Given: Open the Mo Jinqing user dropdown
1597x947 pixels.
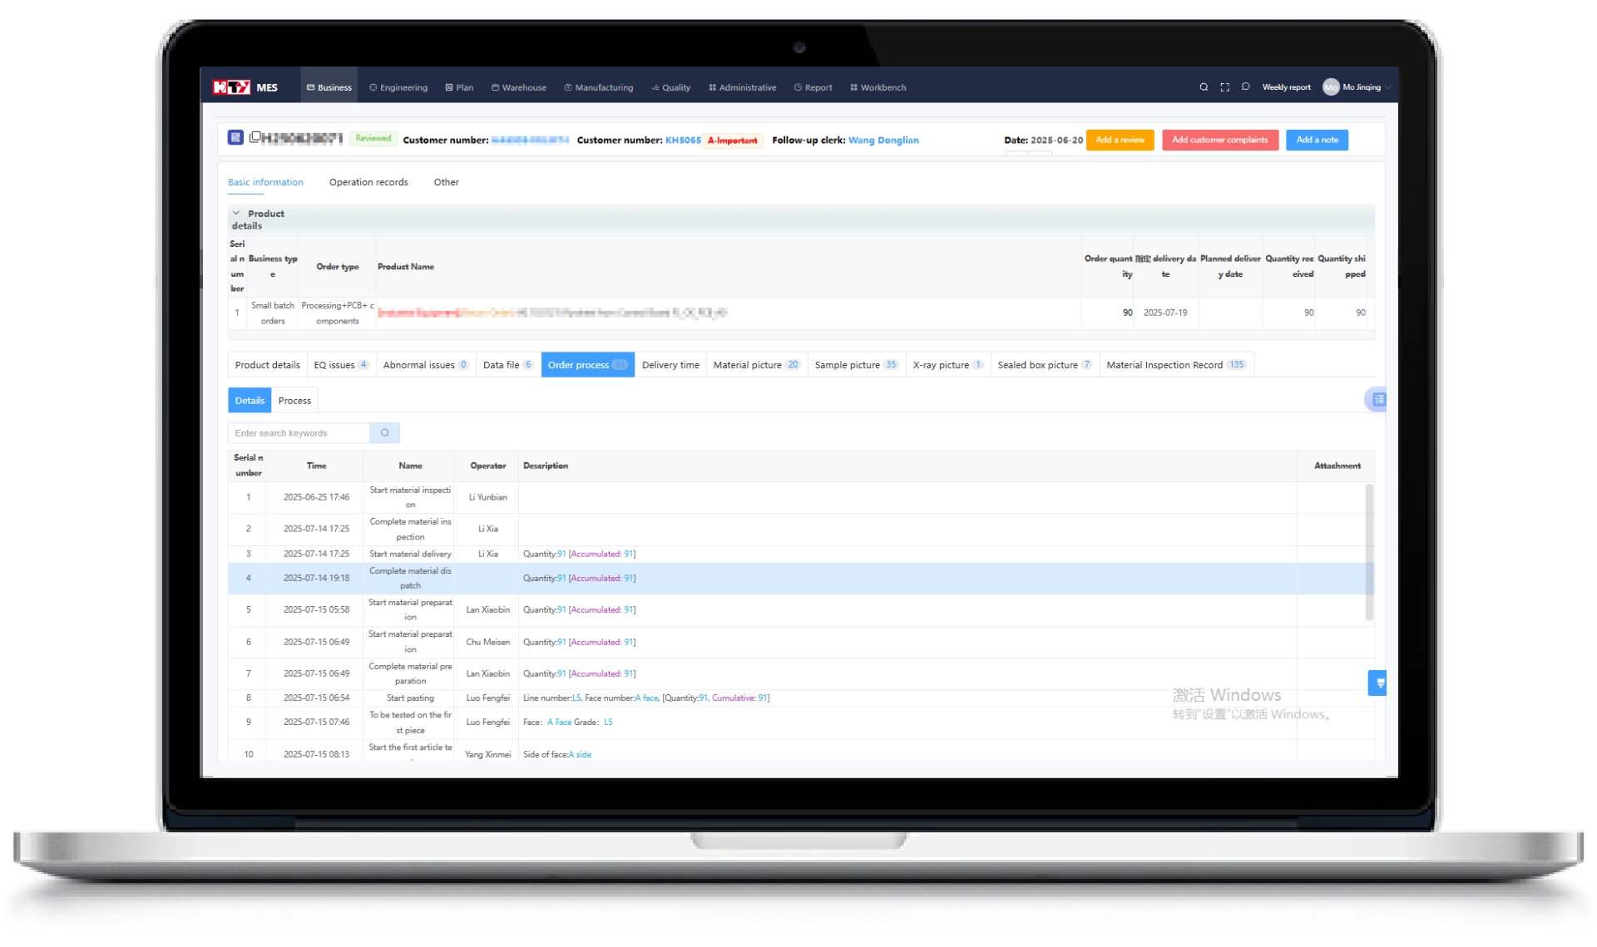Looking at the screenshot, I should 1360,87.
